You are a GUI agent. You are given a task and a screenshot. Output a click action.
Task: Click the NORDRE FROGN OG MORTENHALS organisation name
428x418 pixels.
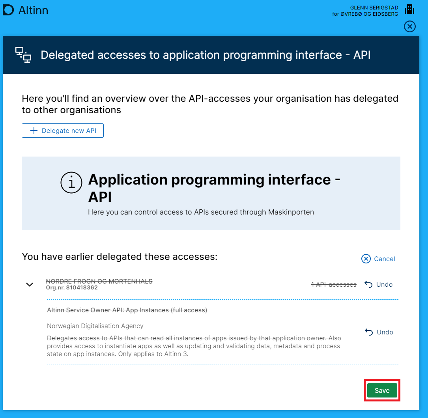pyautogui.click(x=99, y=281)
